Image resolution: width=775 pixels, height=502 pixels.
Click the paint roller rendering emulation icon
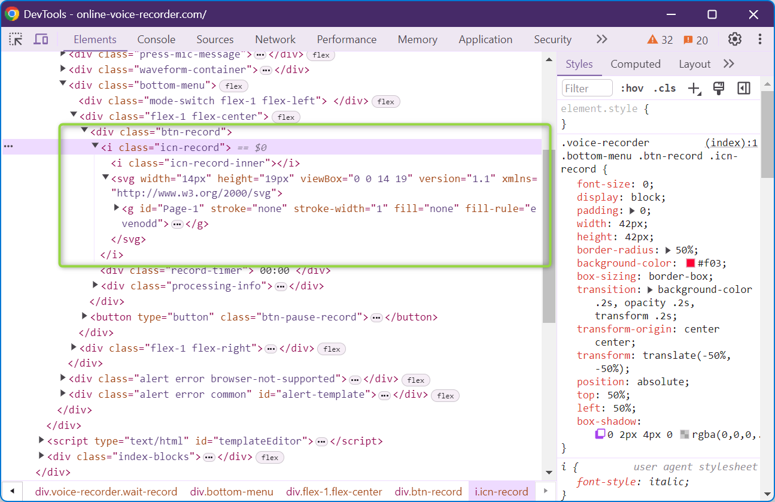point(719,89)
